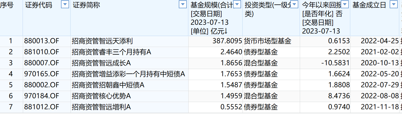
Task: Click inception date 2020-10-13
Action: [x=380, y=63]
